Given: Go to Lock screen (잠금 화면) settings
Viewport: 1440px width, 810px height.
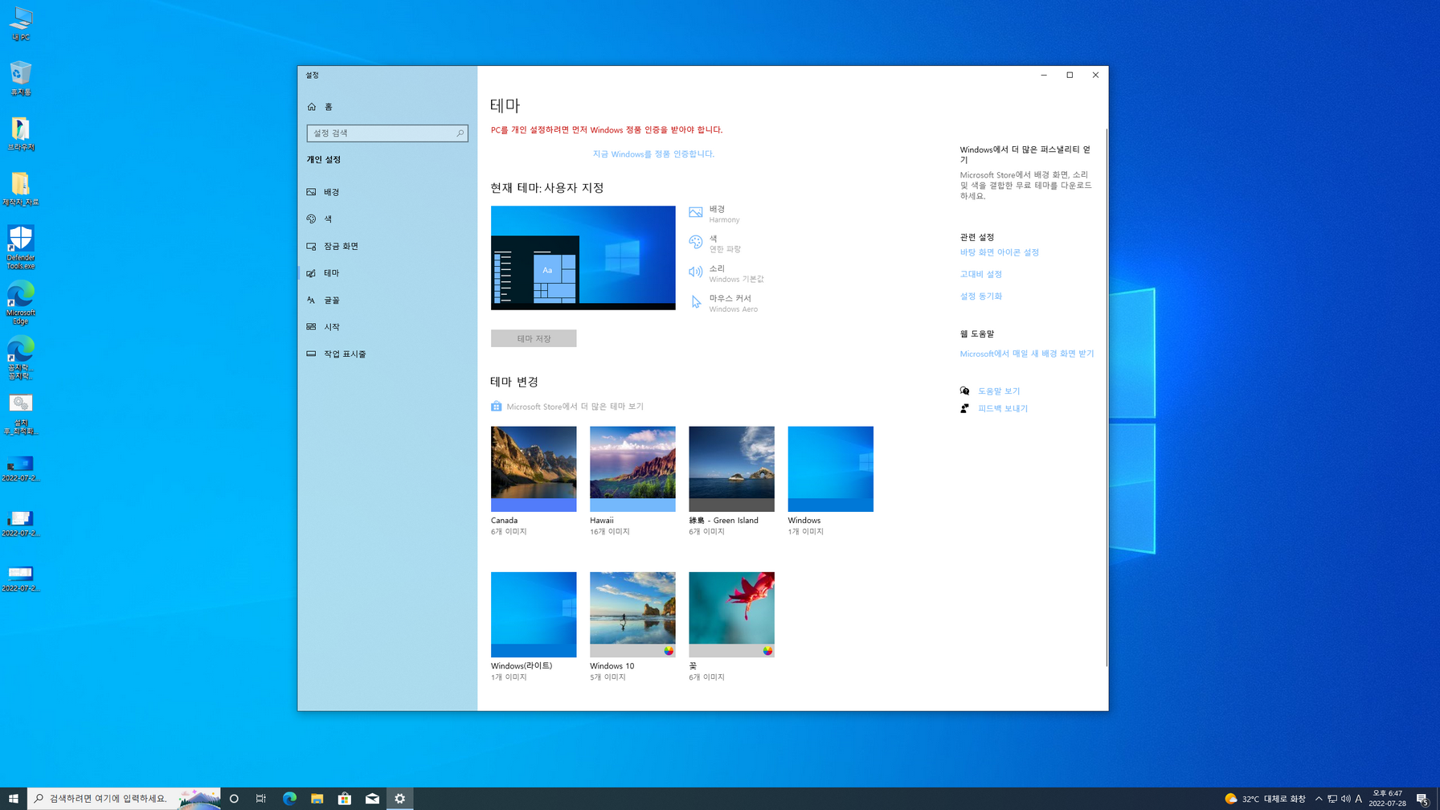Looking at the screenshot, I should [387, 246].
